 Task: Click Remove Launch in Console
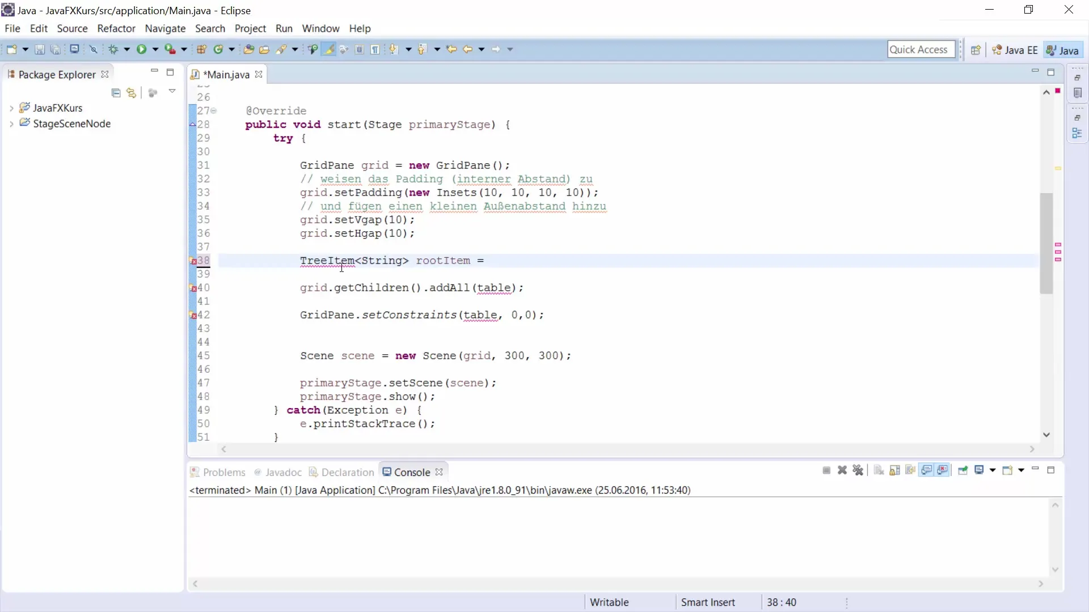842,470
